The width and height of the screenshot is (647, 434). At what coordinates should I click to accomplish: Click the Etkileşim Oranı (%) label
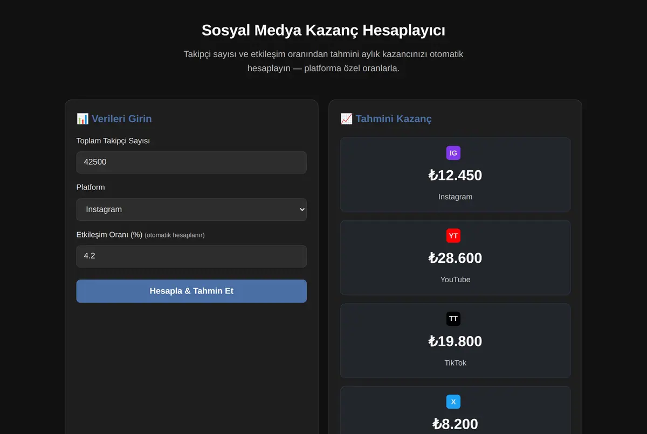[x=109, y=235]
